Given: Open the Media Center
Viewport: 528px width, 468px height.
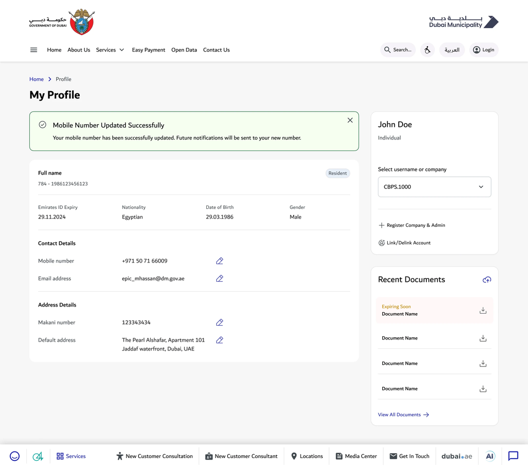Looking at the screenshot, I should click(x=356, y=456).
